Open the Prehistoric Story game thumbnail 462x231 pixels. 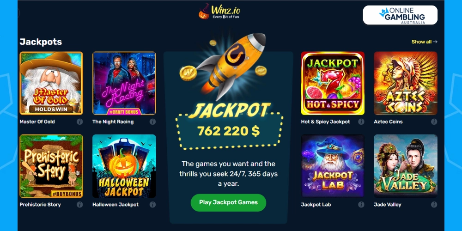(x=51, y=166)
